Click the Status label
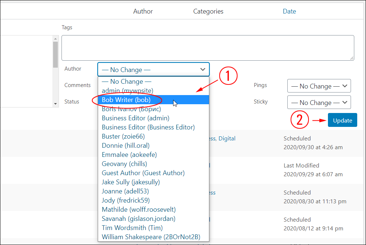The width and height of the screenshot is (366, 245). pos(72,102)
